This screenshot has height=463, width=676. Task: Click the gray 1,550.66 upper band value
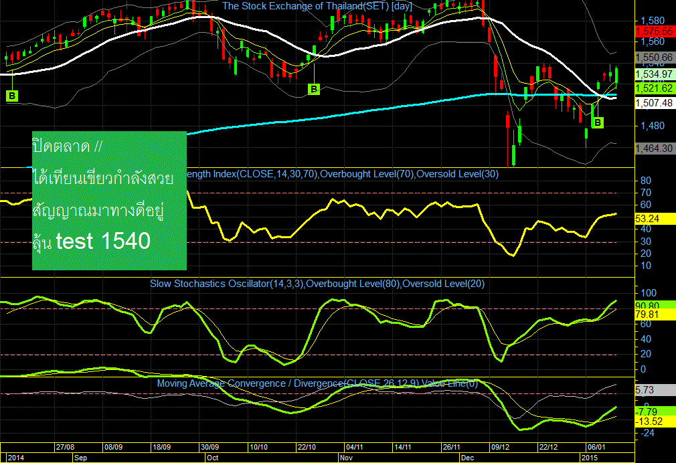[654, 58]
